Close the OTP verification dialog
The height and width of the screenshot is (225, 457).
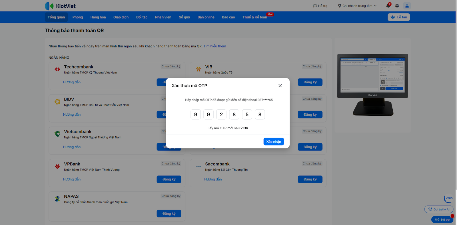(x=280, y=86)
